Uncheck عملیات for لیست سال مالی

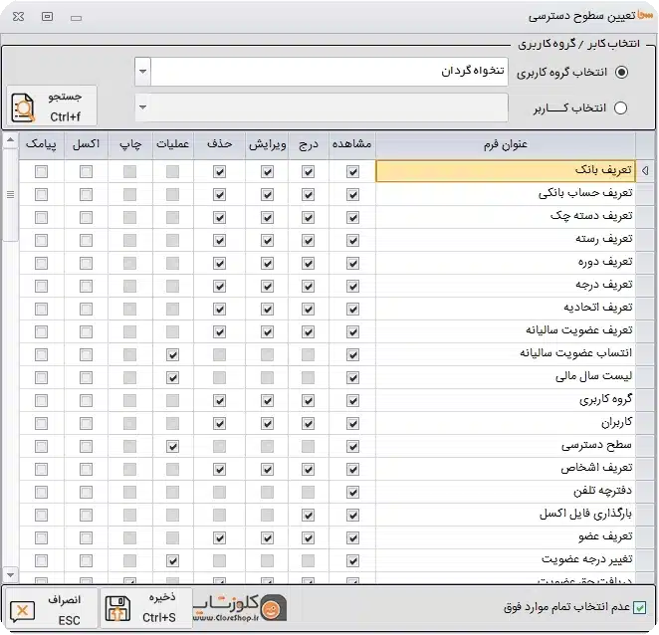tap(172, 378)
